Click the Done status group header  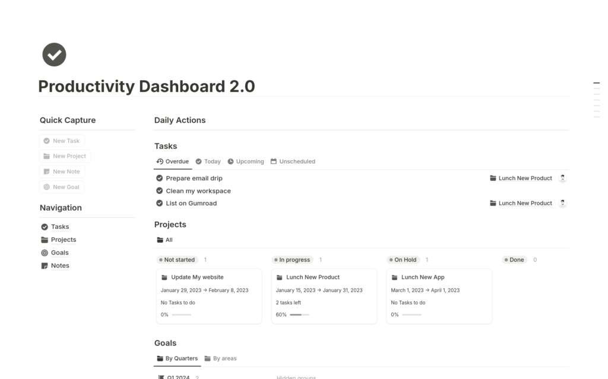click(x=514, y=260)
